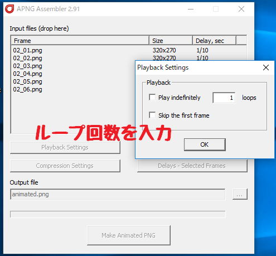Click the animated.png output file field
Screen dimensions: 276x256
coord(118,194)
